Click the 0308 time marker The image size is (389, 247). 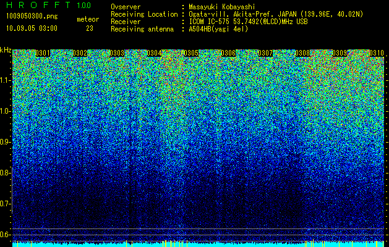(x=302, y=53)
